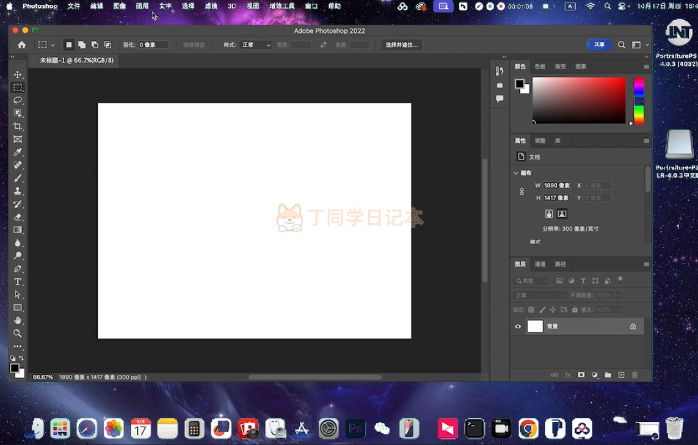Select the Lasso tool

(x=18, y=100)
